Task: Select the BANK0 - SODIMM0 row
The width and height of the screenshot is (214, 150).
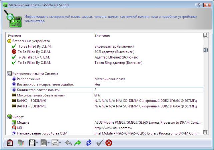Action: point(107,101)
